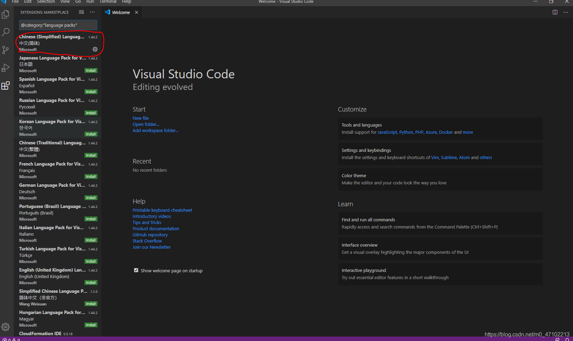The width and height of the screenshot is (573, 341).
Task: Open Stack Overflow link
Action: pos(147,241)
